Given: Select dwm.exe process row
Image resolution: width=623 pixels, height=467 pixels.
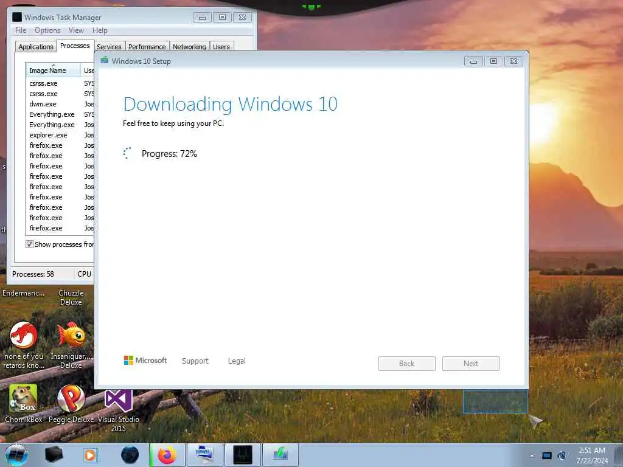Looking at the screenshot, I should (x=60, y=104).
